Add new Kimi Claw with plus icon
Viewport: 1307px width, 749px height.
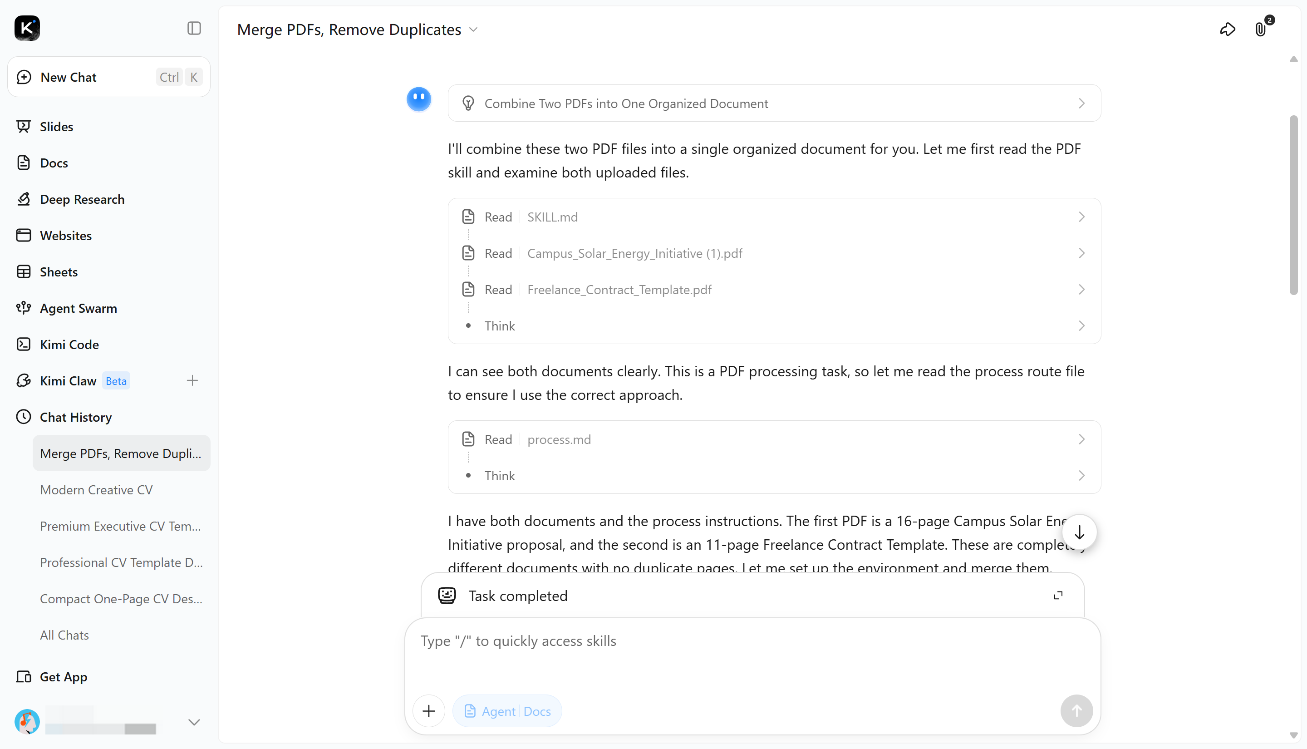[192, 381]
